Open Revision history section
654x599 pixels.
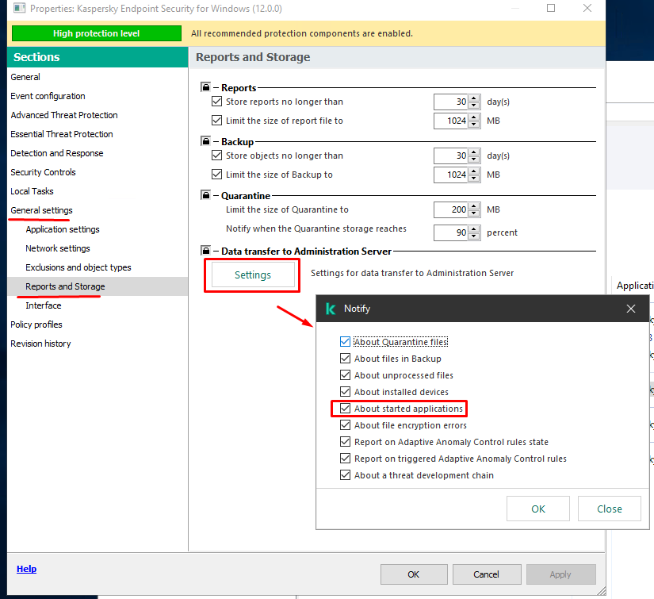point(40,344)
